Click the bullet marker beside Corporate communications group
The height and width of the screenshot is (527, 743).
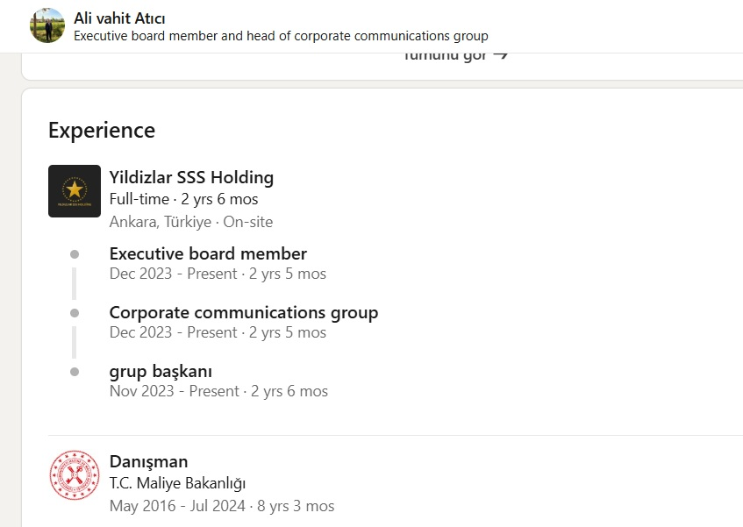tap(75, 313)
